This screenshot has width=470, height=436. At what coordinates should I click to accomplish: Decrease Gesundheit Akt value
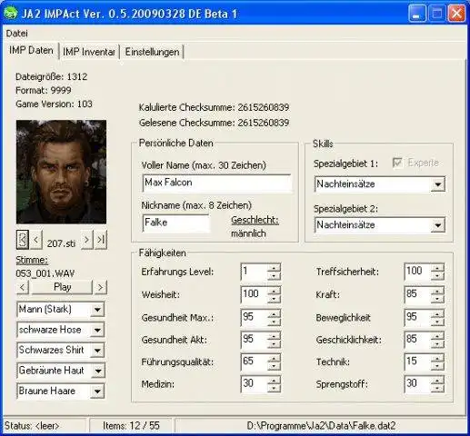pyautogui.click(x=274, y=344)
